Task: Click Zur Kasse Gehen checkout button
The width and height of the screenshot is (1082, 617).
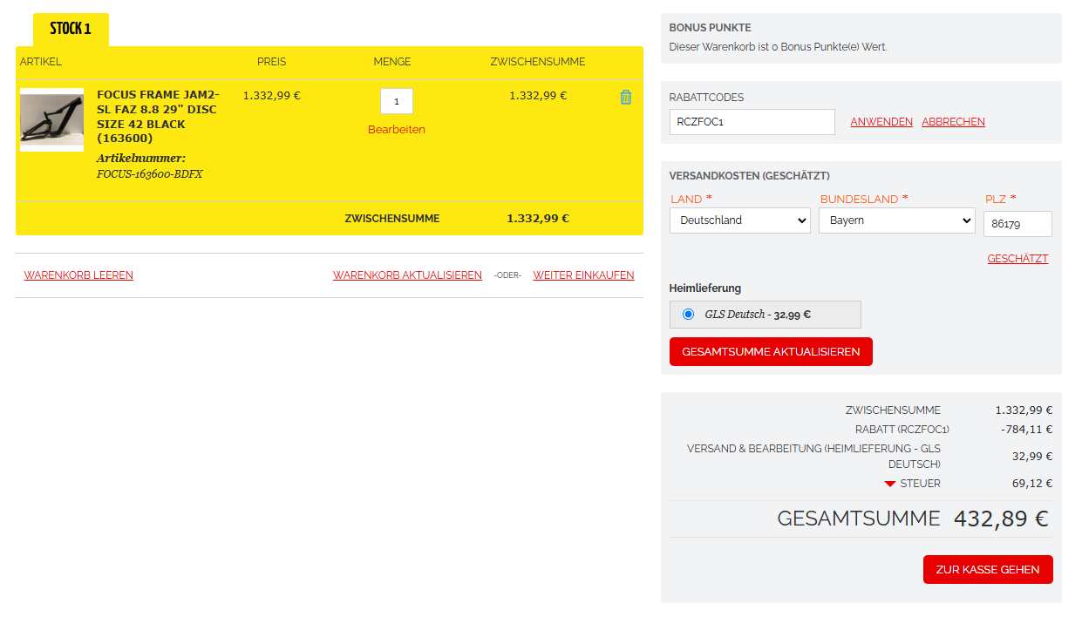Action: click(987, 569)
